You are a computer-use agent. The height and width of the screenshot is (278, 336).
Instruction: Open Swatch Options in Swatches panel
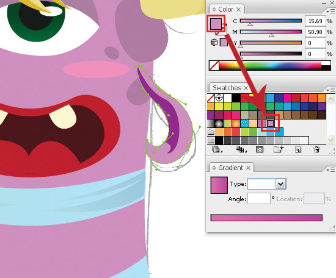click(x=260, y=149)
